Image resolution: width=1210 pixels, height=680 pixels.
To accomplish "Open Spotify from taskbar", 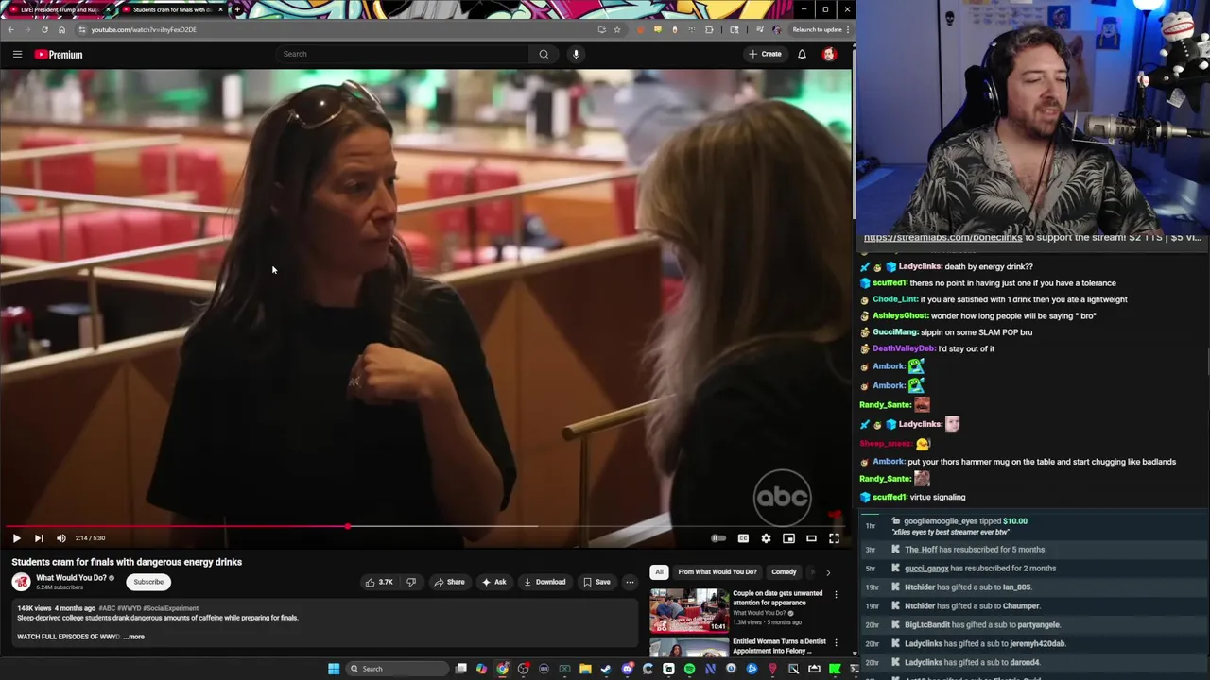I will tap(689, 669).
